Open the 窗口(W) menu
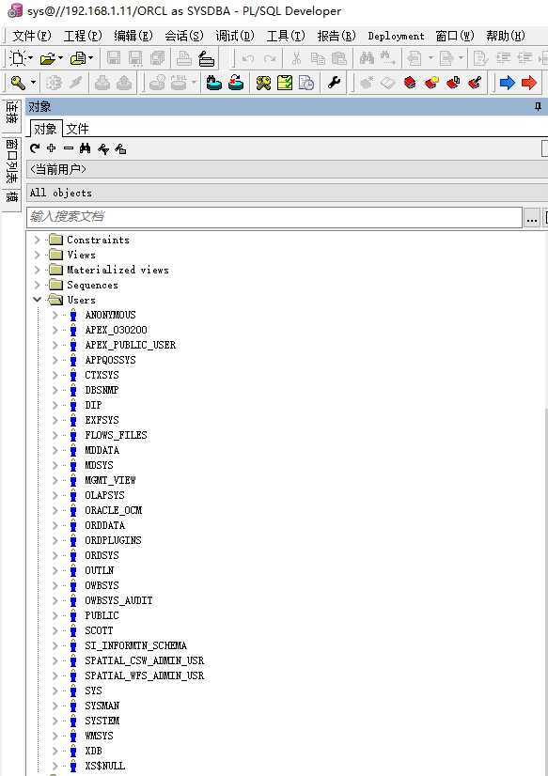The width and height of the screenshot is (548, 776). coord(455,36)
